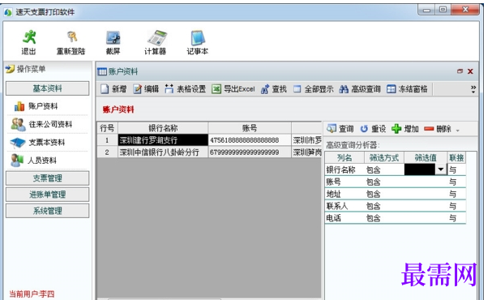Expand the 支票管理 menu section
Viewport: 492px width, 300px height.
pos(47,178)
